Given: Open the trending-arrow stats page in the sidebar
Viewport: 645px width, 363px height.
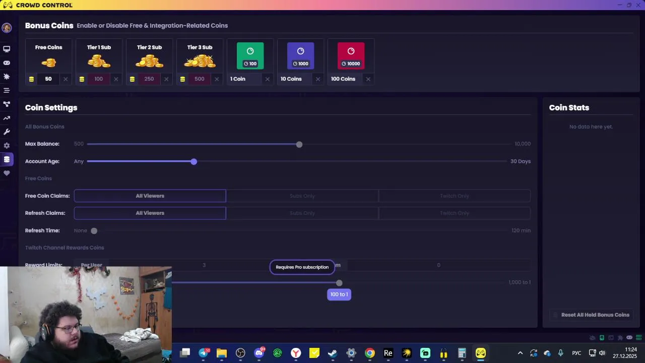Looking at the screenshot, I should [7, 118].
